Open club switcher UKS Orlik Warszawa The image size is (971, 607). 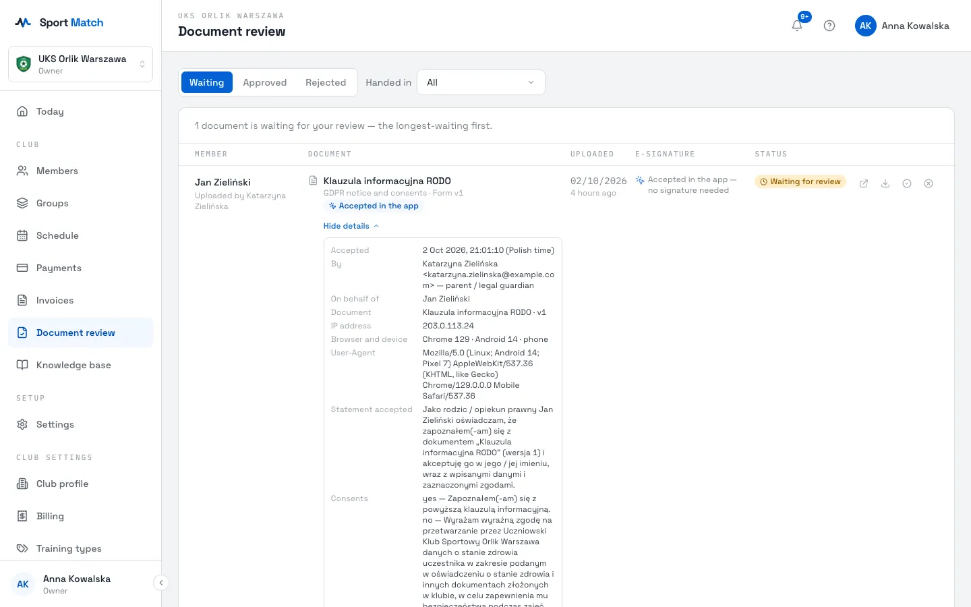pos(81,64)
